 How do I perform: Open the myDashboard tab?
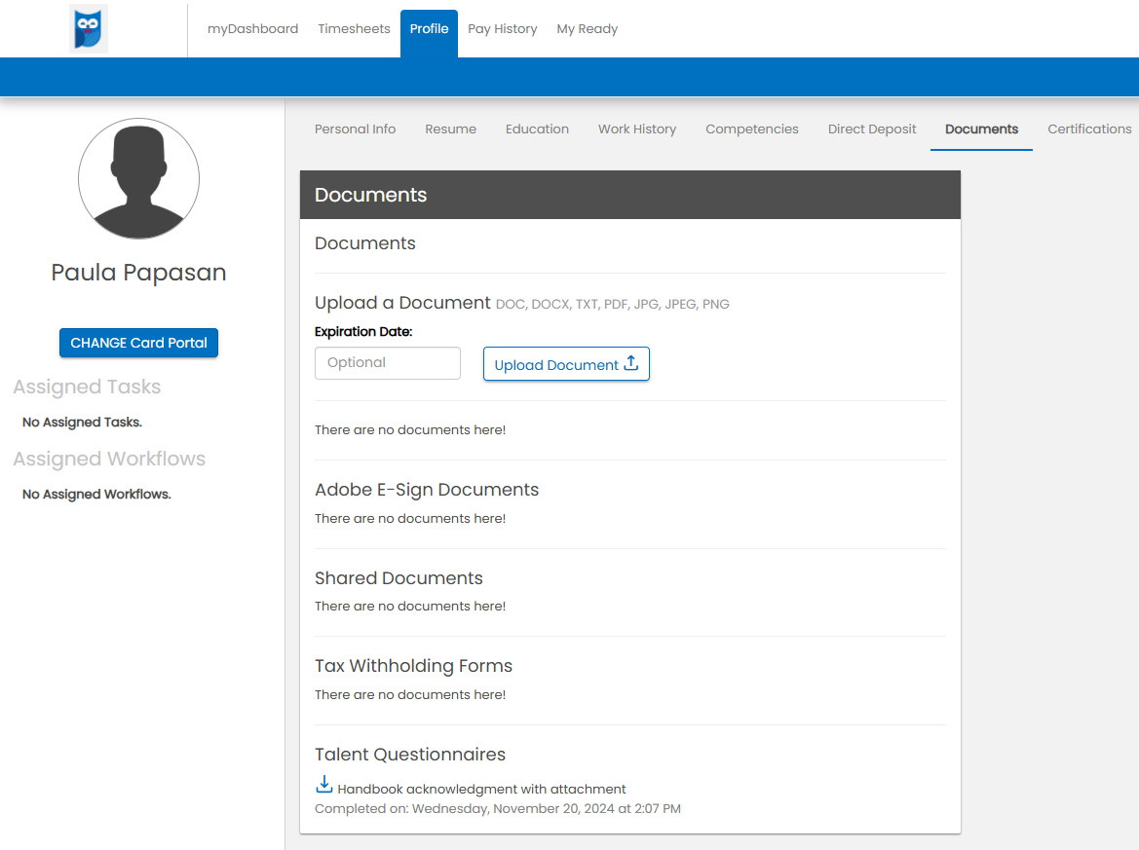click(252, 29)
